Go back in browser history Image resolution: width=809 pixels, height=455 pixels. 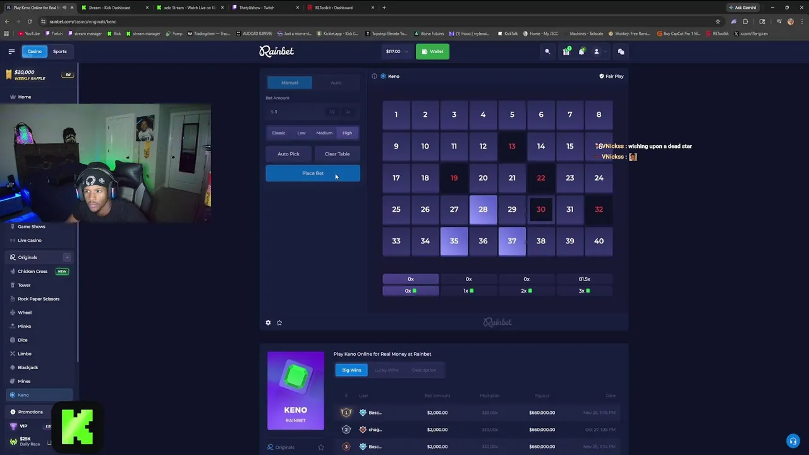point(7,21)
